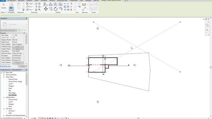The height and width of the screenshot is (119, 212).
Task: Select the Copy tool in Modify panel
Action: tap(51, 9)
